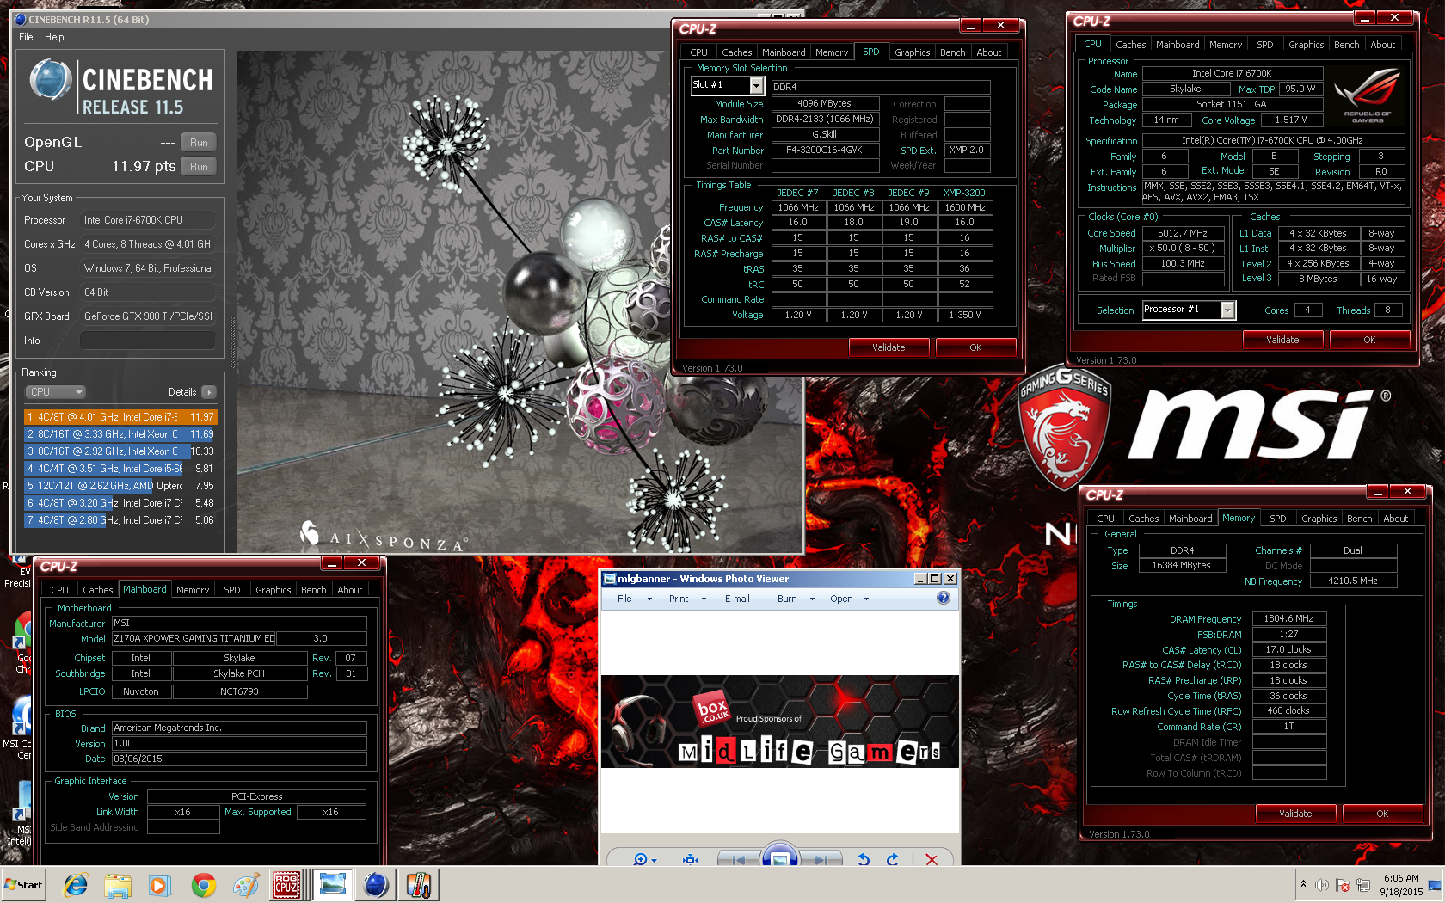This screenshot has width=1445, height=903.
Task: Run the CPU benchmark
Action: click(x=199, y=167)
